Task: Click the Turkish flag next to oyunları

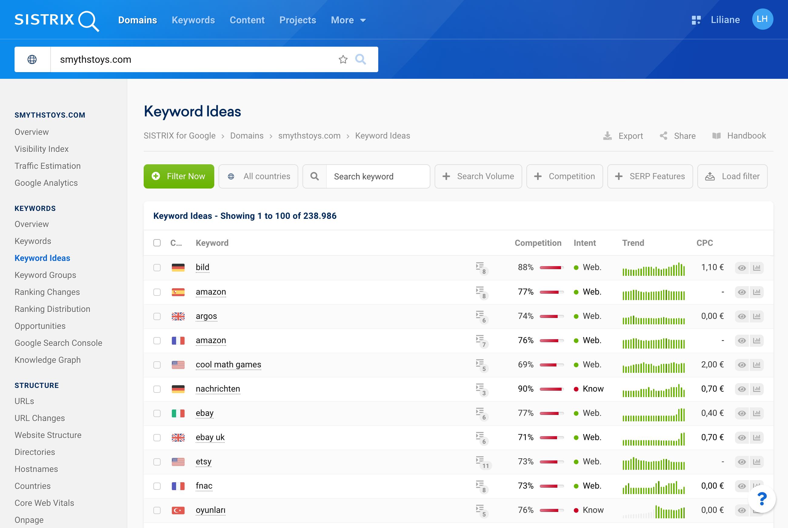Action: point(178,510)
